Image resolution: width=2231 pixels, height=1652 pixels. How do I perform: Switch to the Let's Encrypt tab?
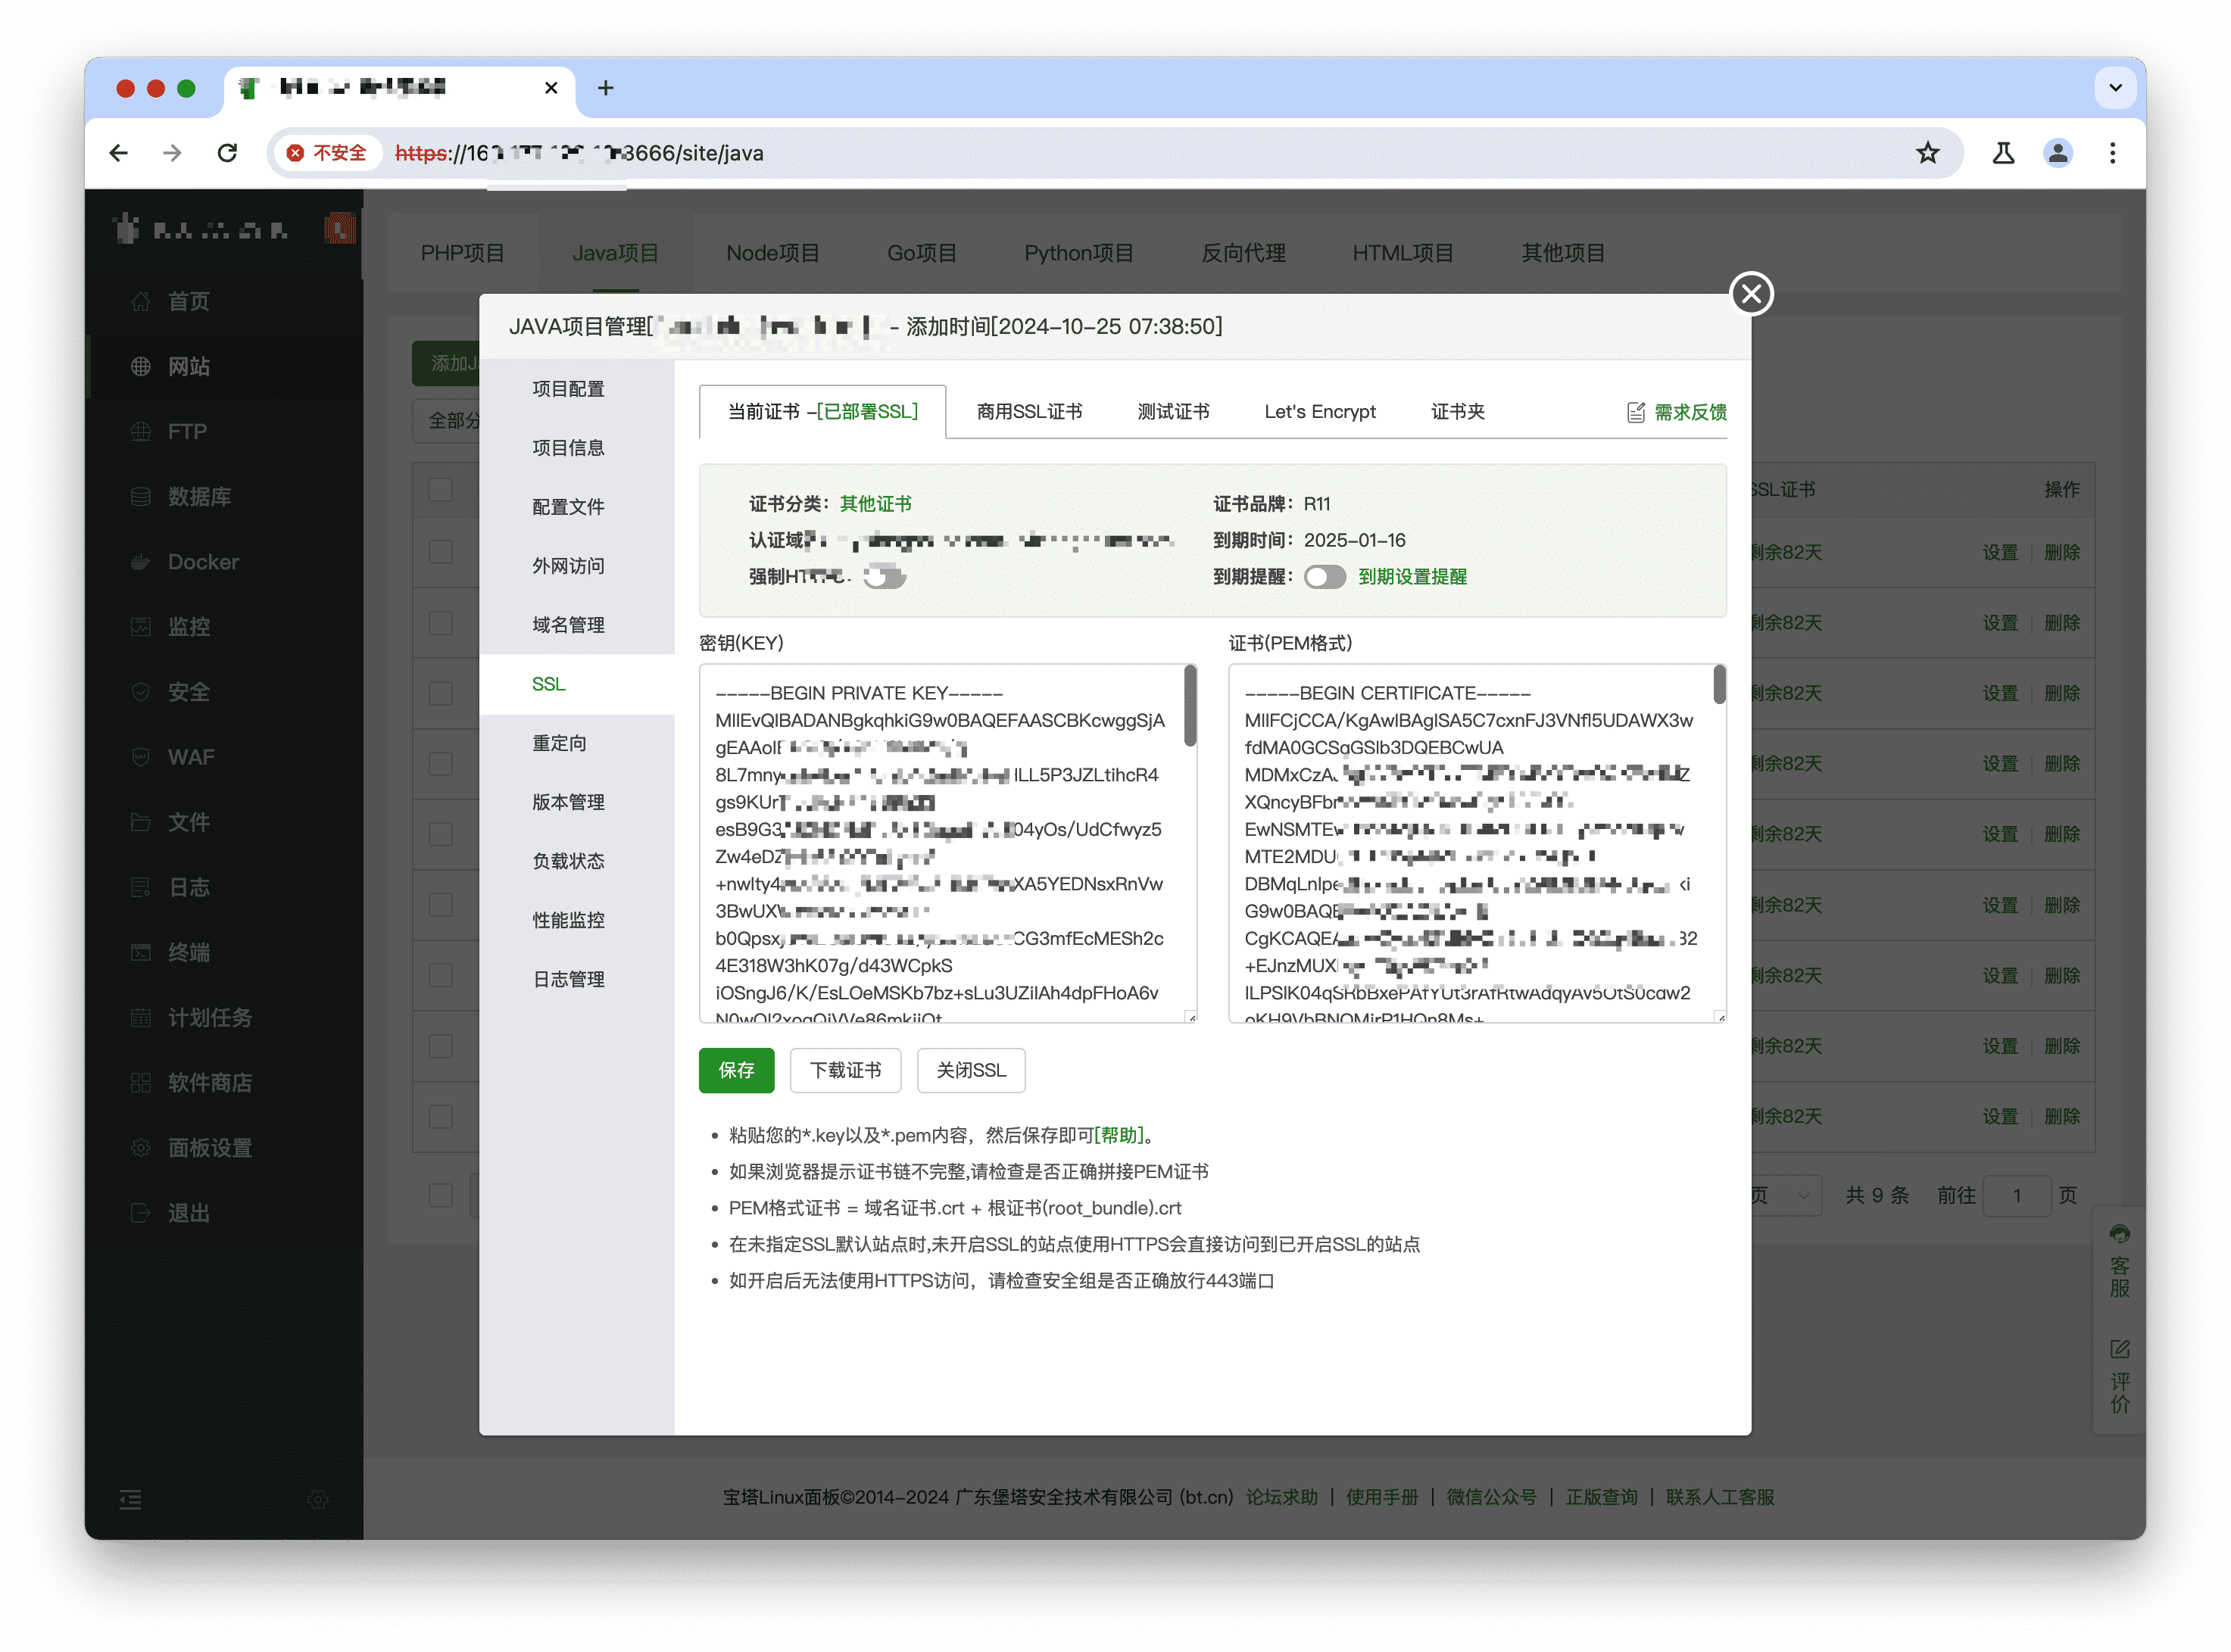1319,412
